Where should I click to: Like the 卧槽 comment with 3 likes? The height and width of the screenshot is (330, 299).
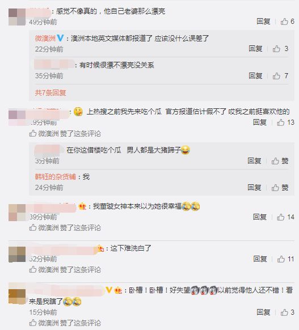[287, 312]
